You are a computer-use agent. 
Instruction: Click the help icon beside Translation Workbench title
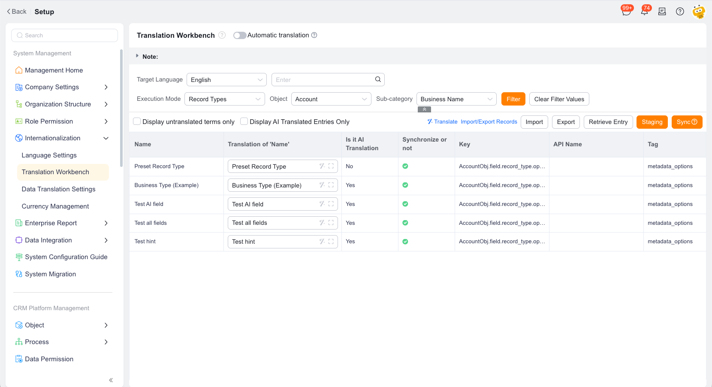click(x=222, y=35)
